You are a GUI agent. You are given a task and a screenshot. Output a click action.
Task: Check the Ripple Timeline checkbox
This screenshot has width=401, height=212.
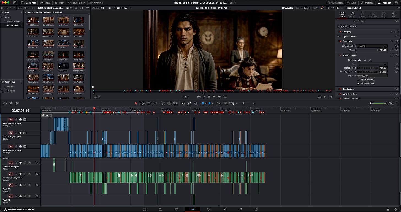[358, 80]
